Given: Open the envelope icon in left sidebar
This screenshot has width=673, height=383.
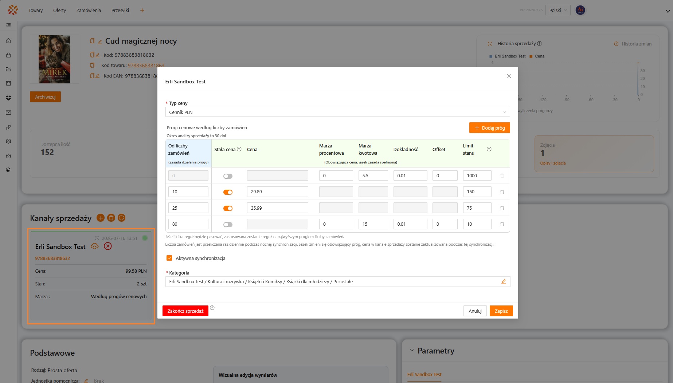Looking at the screenshot, I should click(8, 112).
